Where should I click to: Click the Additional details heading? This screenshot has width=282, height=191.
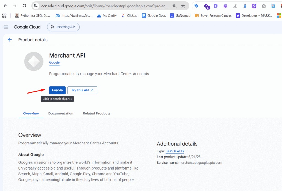[x=177, y=144]
